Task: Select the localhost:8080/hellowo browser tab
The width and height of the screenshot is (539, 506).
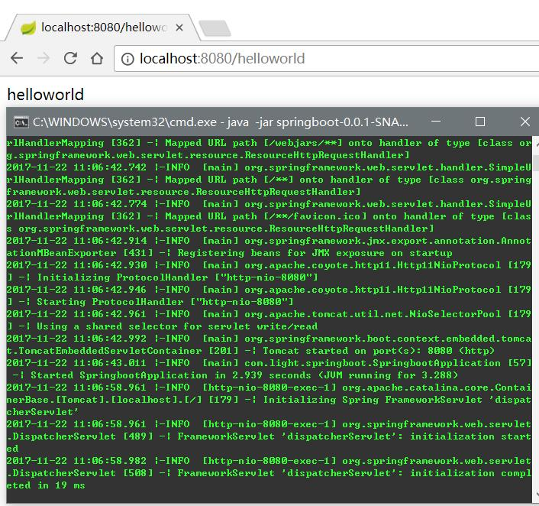Action: [102, 28]
